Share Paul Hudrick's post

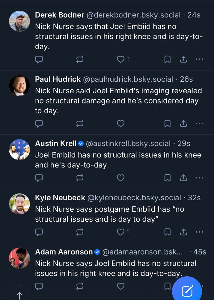pos(183,123)
